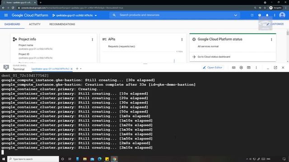
Task: Click the Chrome icon in the taskbar
Action: click(114, 159)
